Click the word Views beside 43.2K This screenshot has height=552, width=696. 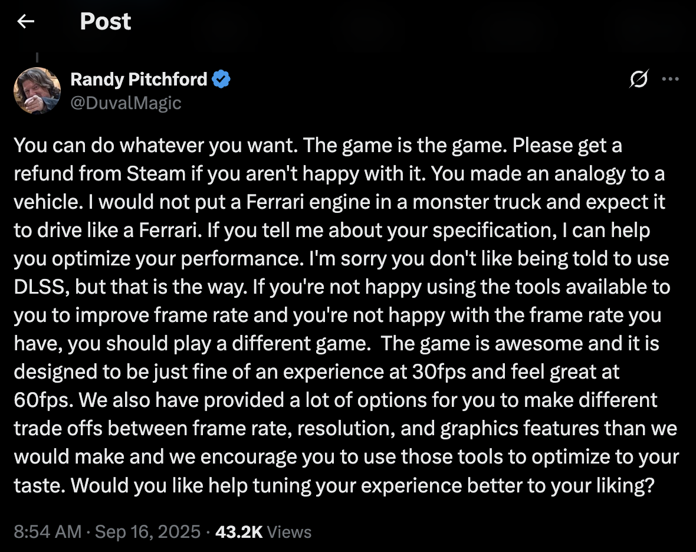pyautogui.click(x=289, y=531)
